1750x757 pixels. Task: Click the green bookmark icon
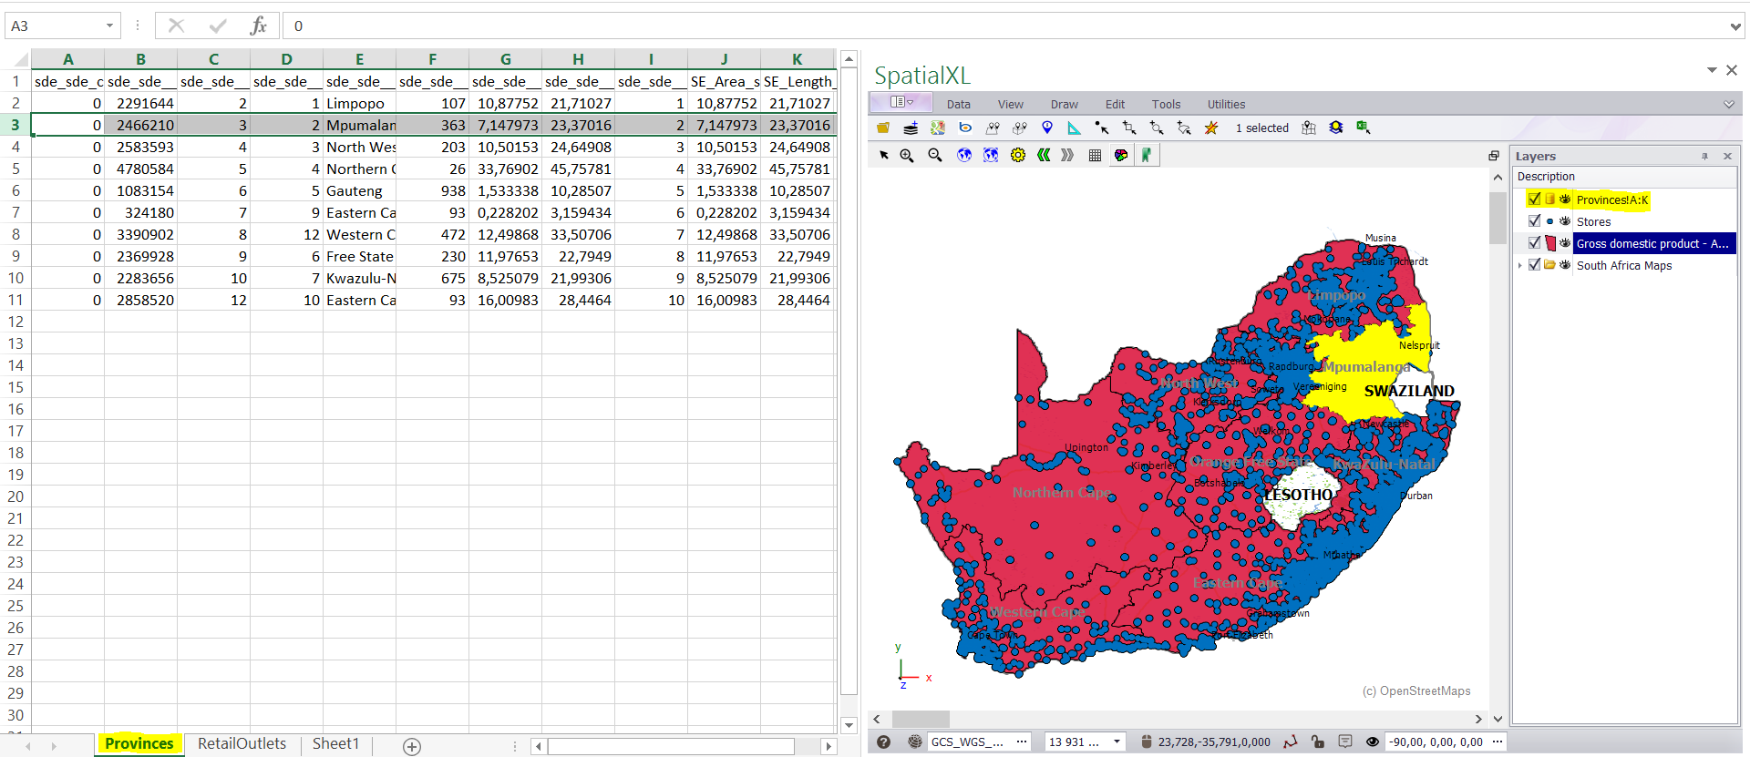coord(1146,156)
